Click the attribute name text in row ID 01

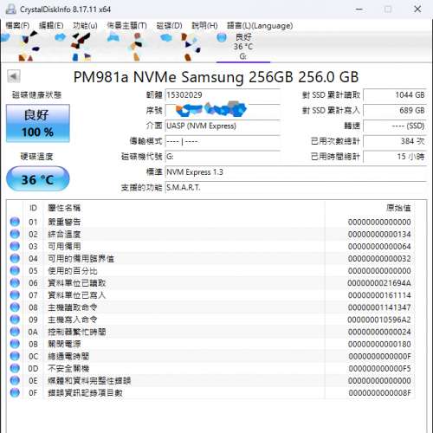pyautogui.click(x=64, y=222)
